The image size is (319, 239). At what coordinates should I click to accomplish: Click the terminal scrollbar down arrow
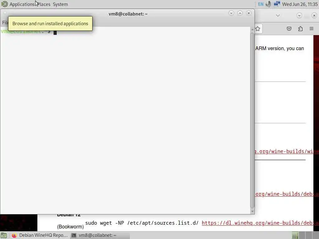pyautogui.click(x=252, y=211)
